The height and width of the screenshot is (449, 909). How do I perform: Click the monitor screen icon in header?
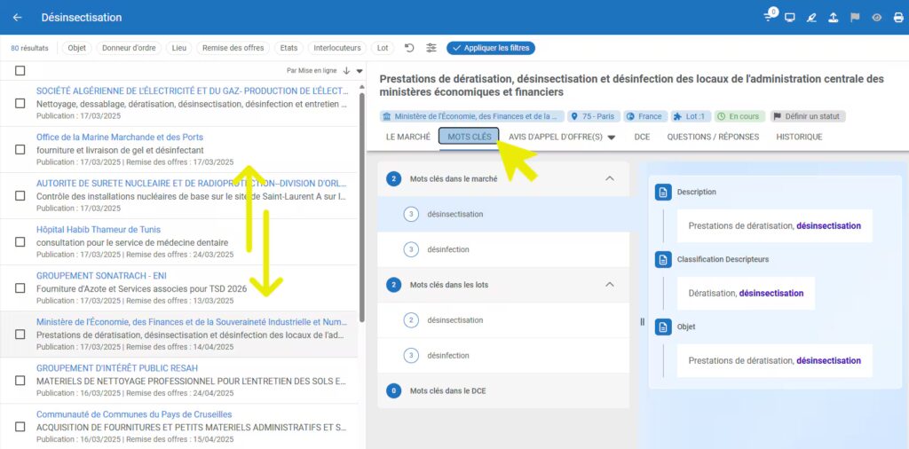790,18
